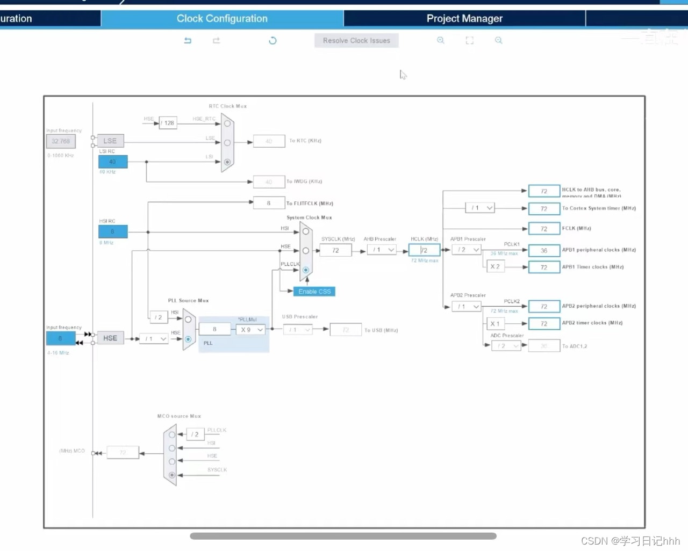Click APB1 Timer clocks 72 value box
The height and width of the screenshot is (551, 688).
click(544, 267)
